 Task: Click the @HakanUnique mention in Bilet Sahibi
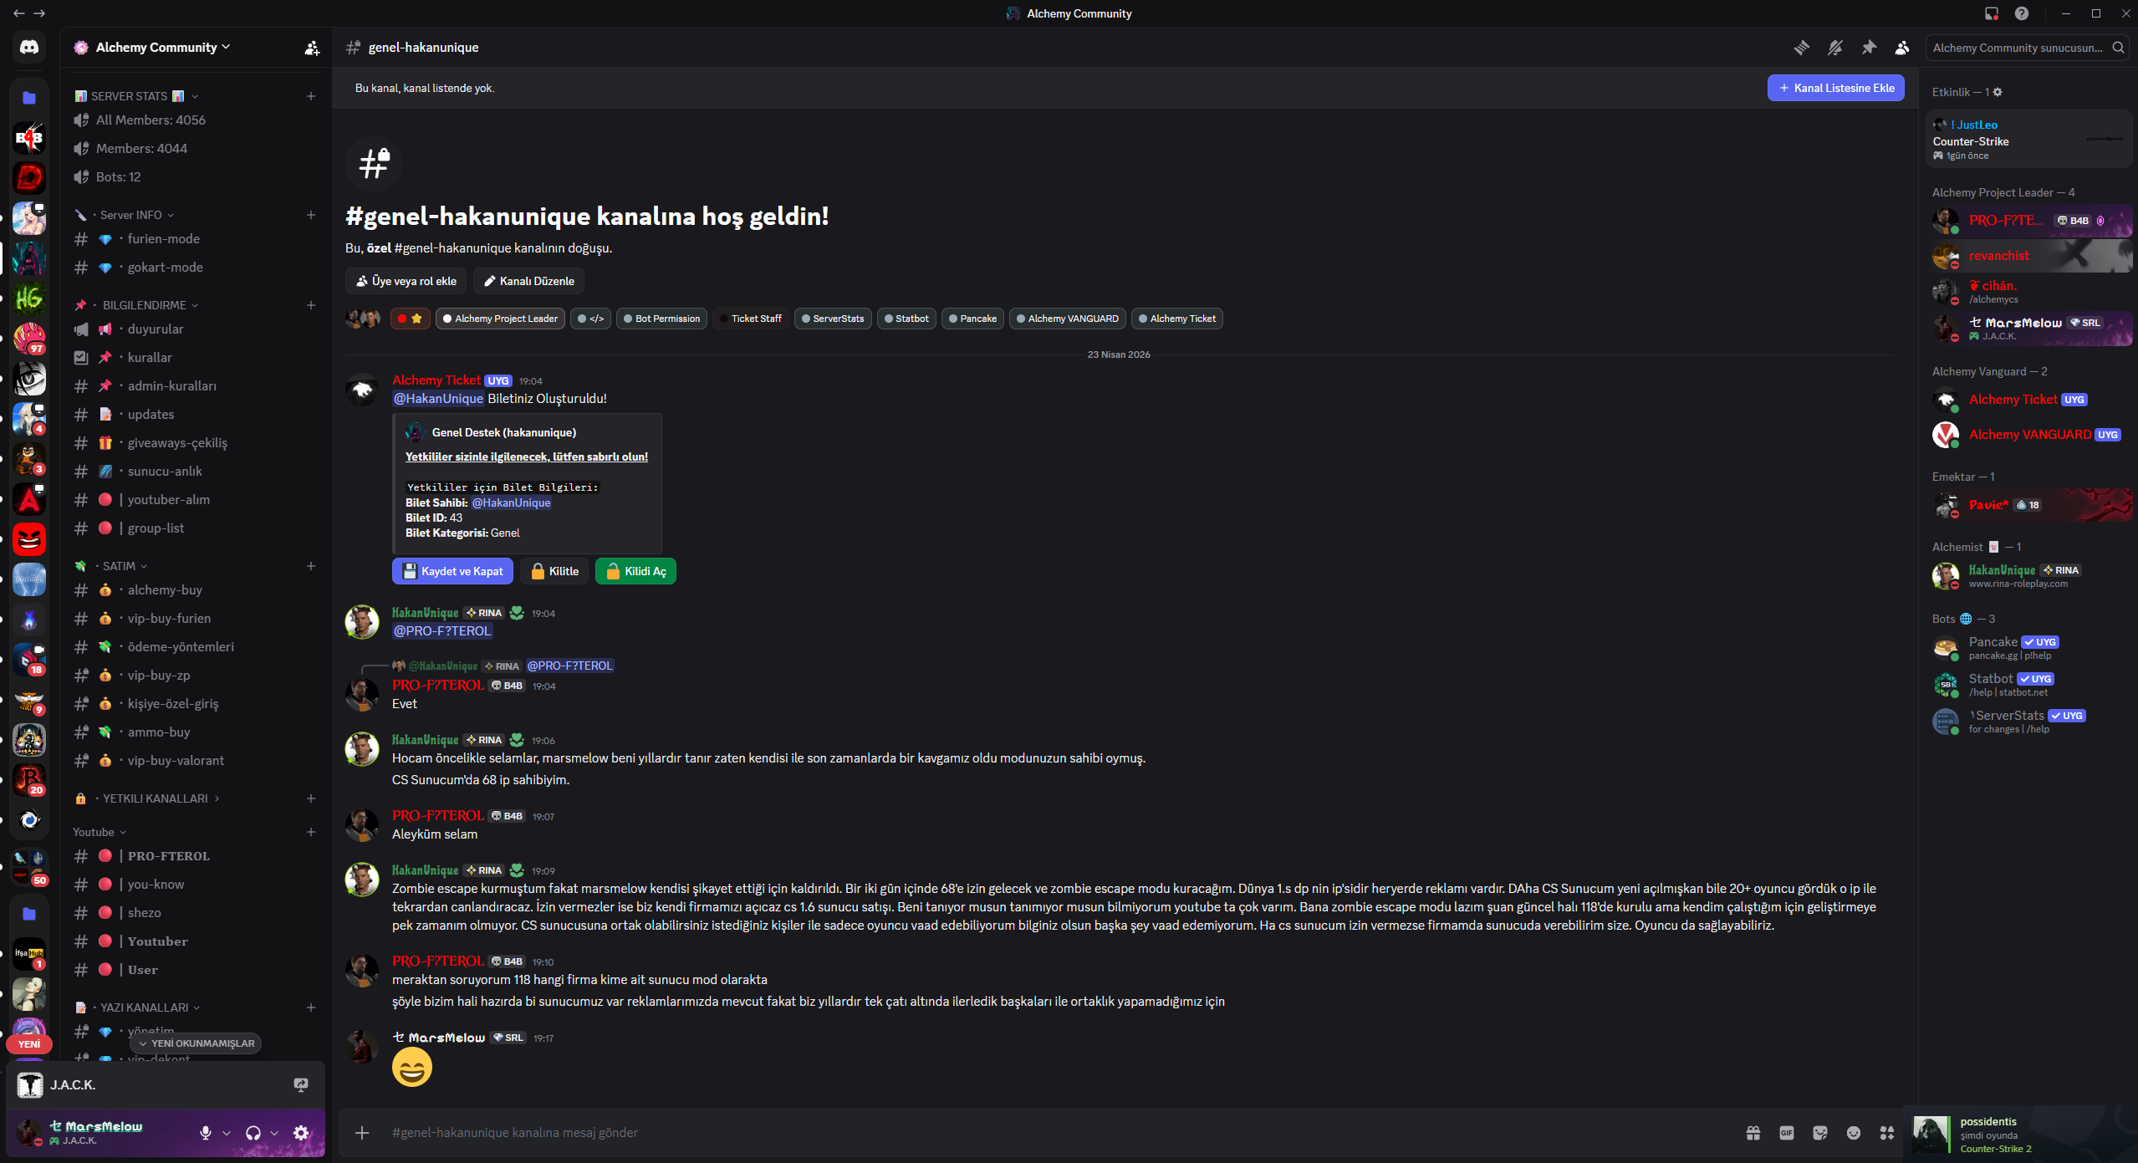[511, 502]
